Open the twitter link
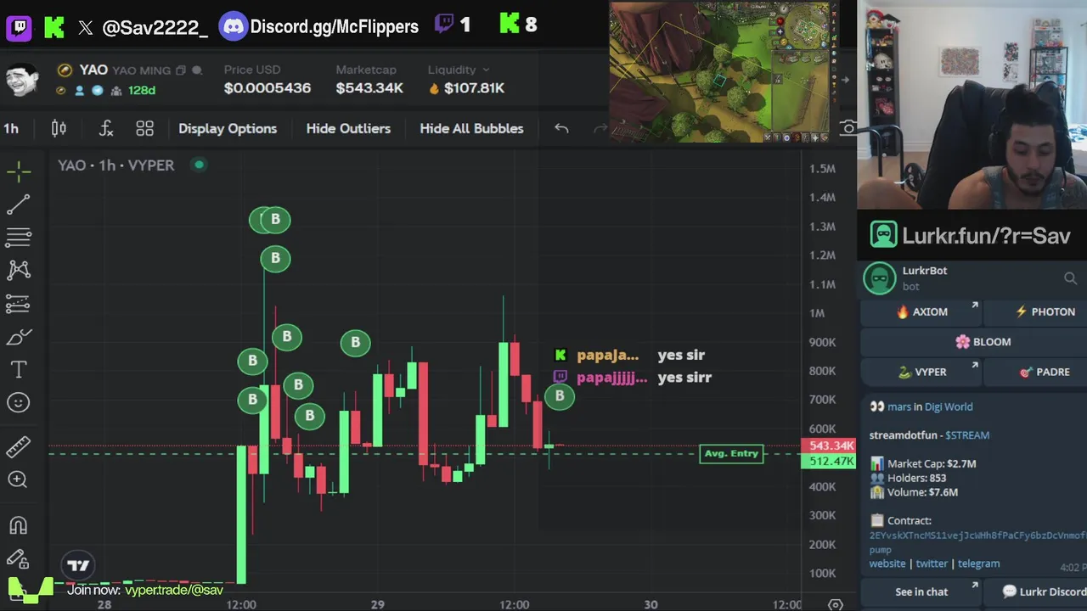This screenshot has width=1087, height=611. [932, 563]
